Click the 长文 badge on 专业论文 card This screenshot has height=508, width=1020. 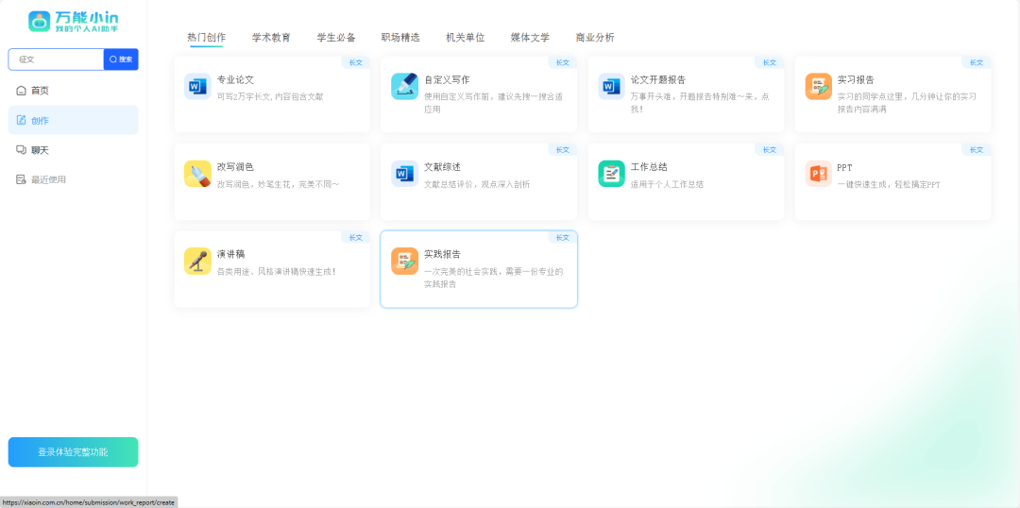(356, 62)
